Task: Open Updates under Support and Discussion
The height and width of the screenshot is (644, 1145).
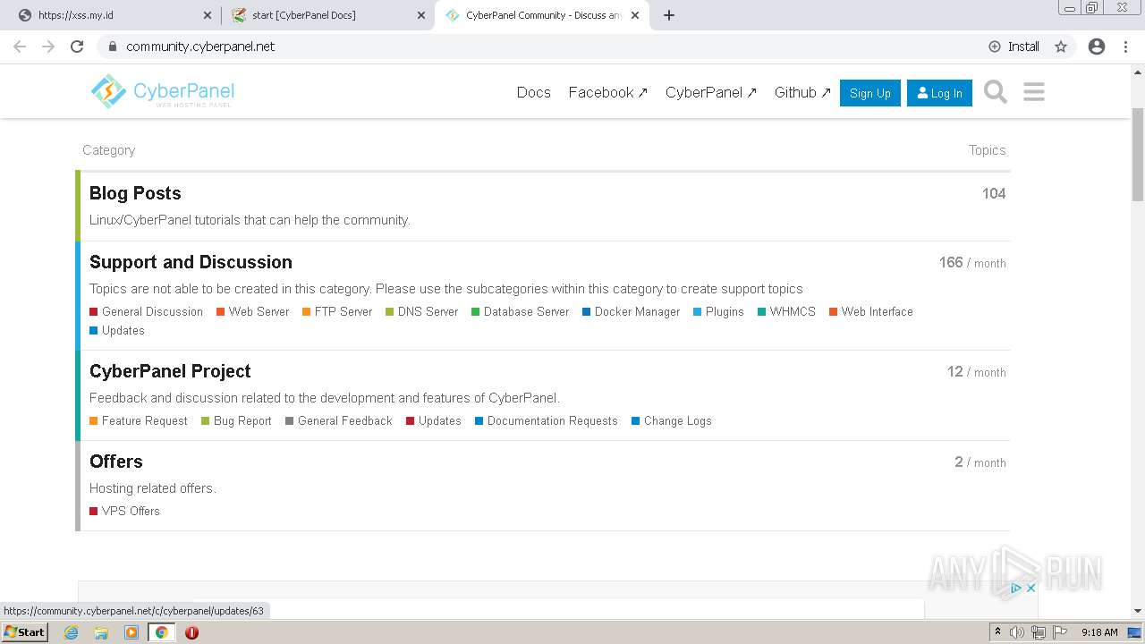Action: click(x=117, y=330)
